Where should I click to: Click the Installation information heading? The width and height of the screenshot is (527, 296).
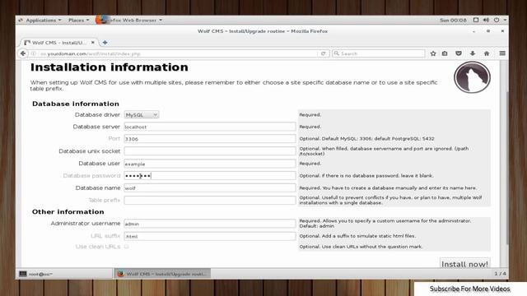tap(110, 67)
